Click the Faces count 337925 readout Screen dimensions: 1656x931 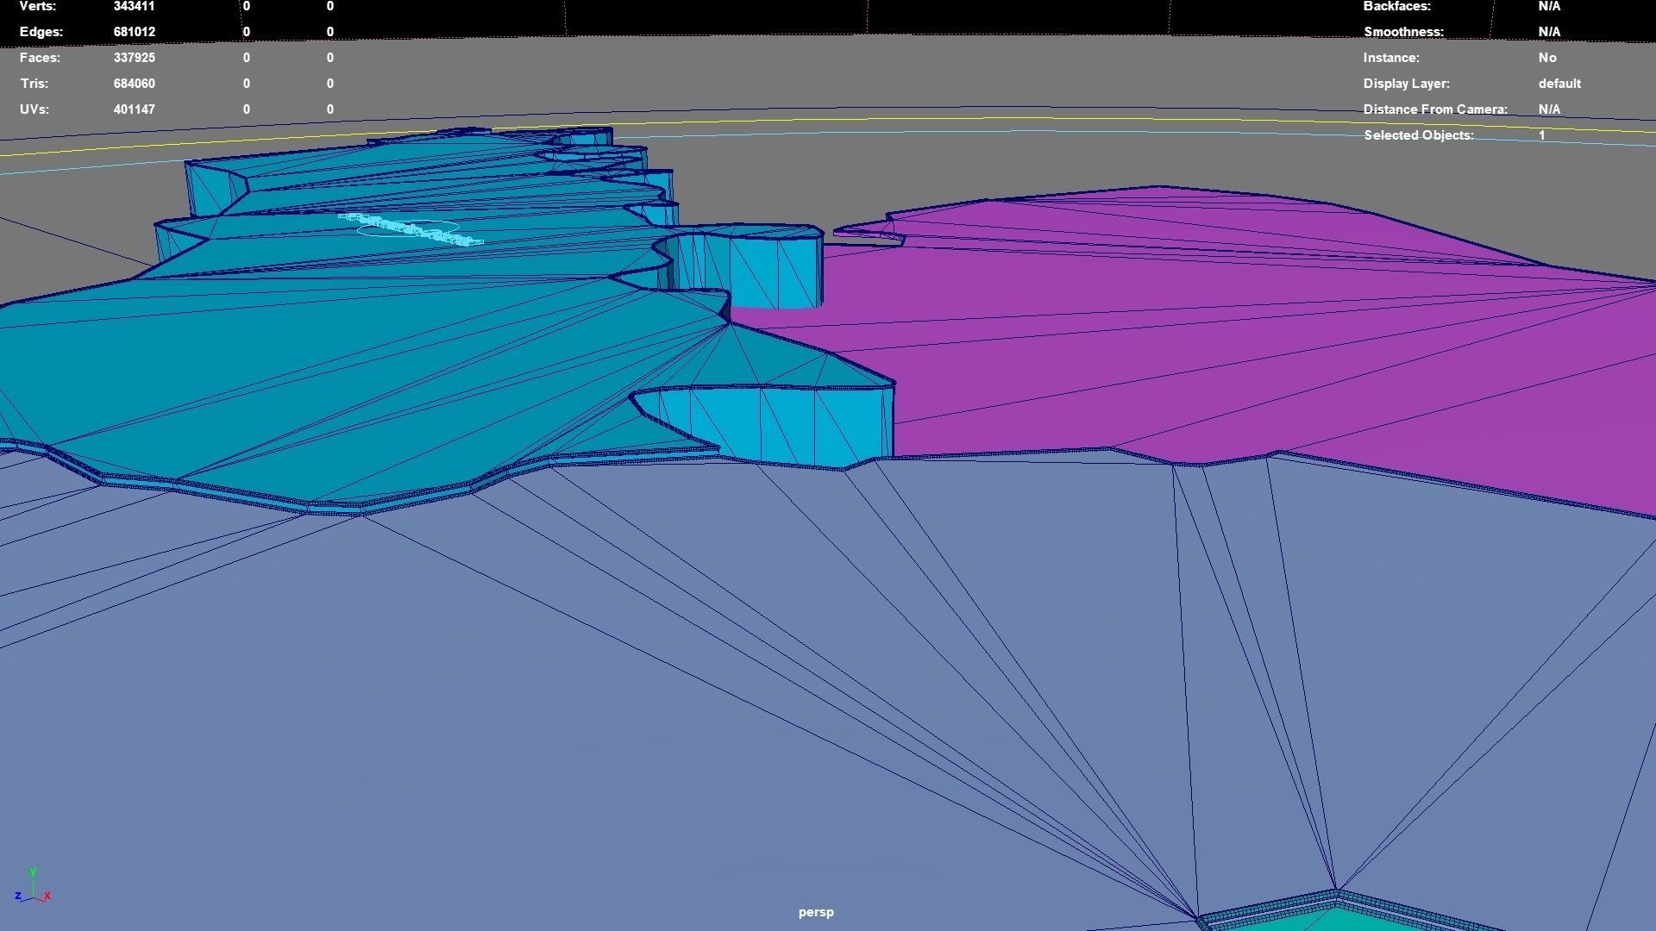pos(135,58)
